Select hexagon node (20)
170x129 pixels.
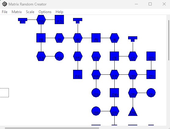click(133, 74)
